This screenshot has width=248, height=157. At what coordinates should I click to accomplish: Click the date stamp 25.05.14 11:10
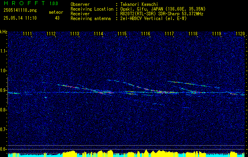[20, 18]
